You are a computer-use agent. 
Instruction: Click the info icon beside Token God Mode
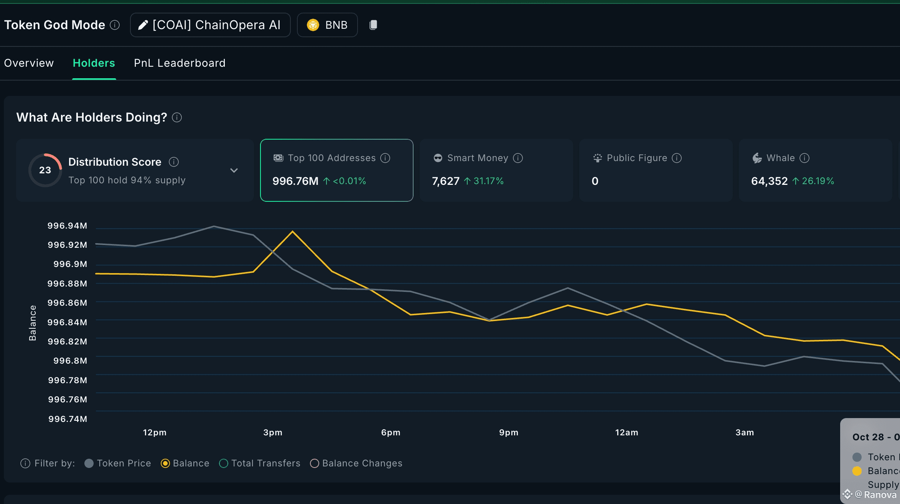[115, 25]
